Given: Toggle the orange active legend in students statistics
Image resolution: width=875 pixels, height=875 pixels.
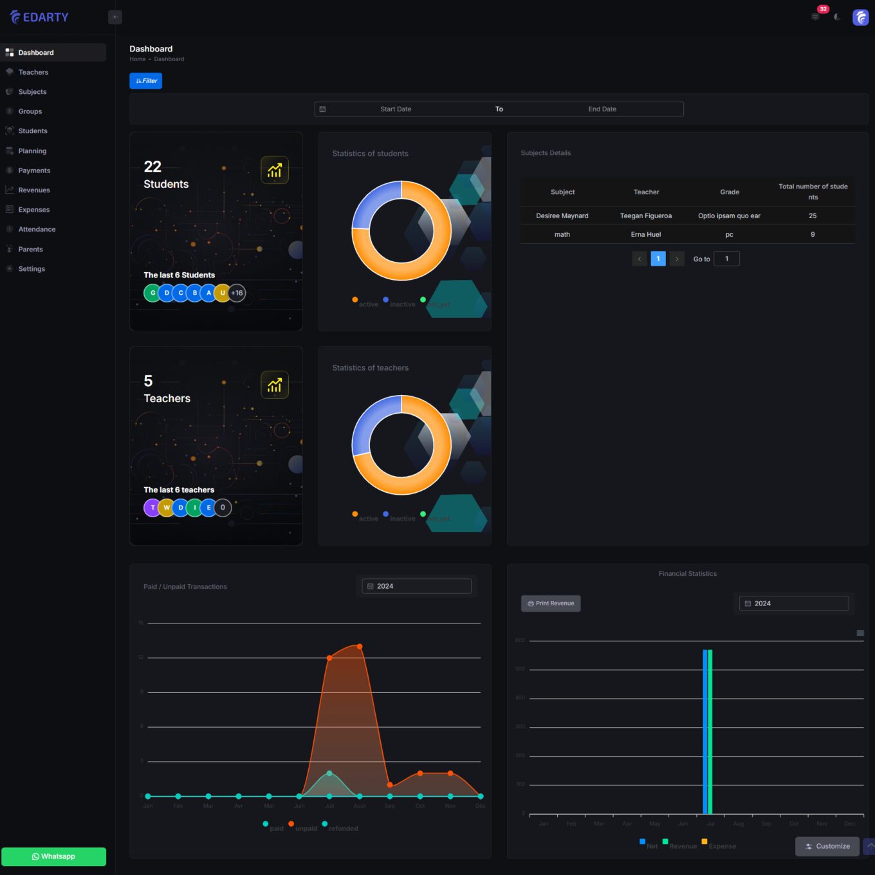Looking at the screenshot, I should pyautogui.click(x=365, y=303).
